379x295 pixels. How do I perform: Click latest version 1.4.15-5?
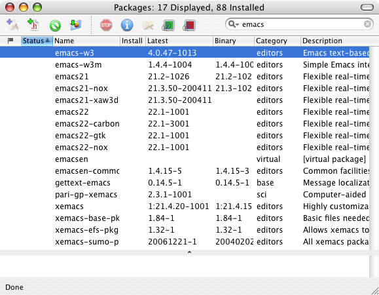(x=165, y=171)
